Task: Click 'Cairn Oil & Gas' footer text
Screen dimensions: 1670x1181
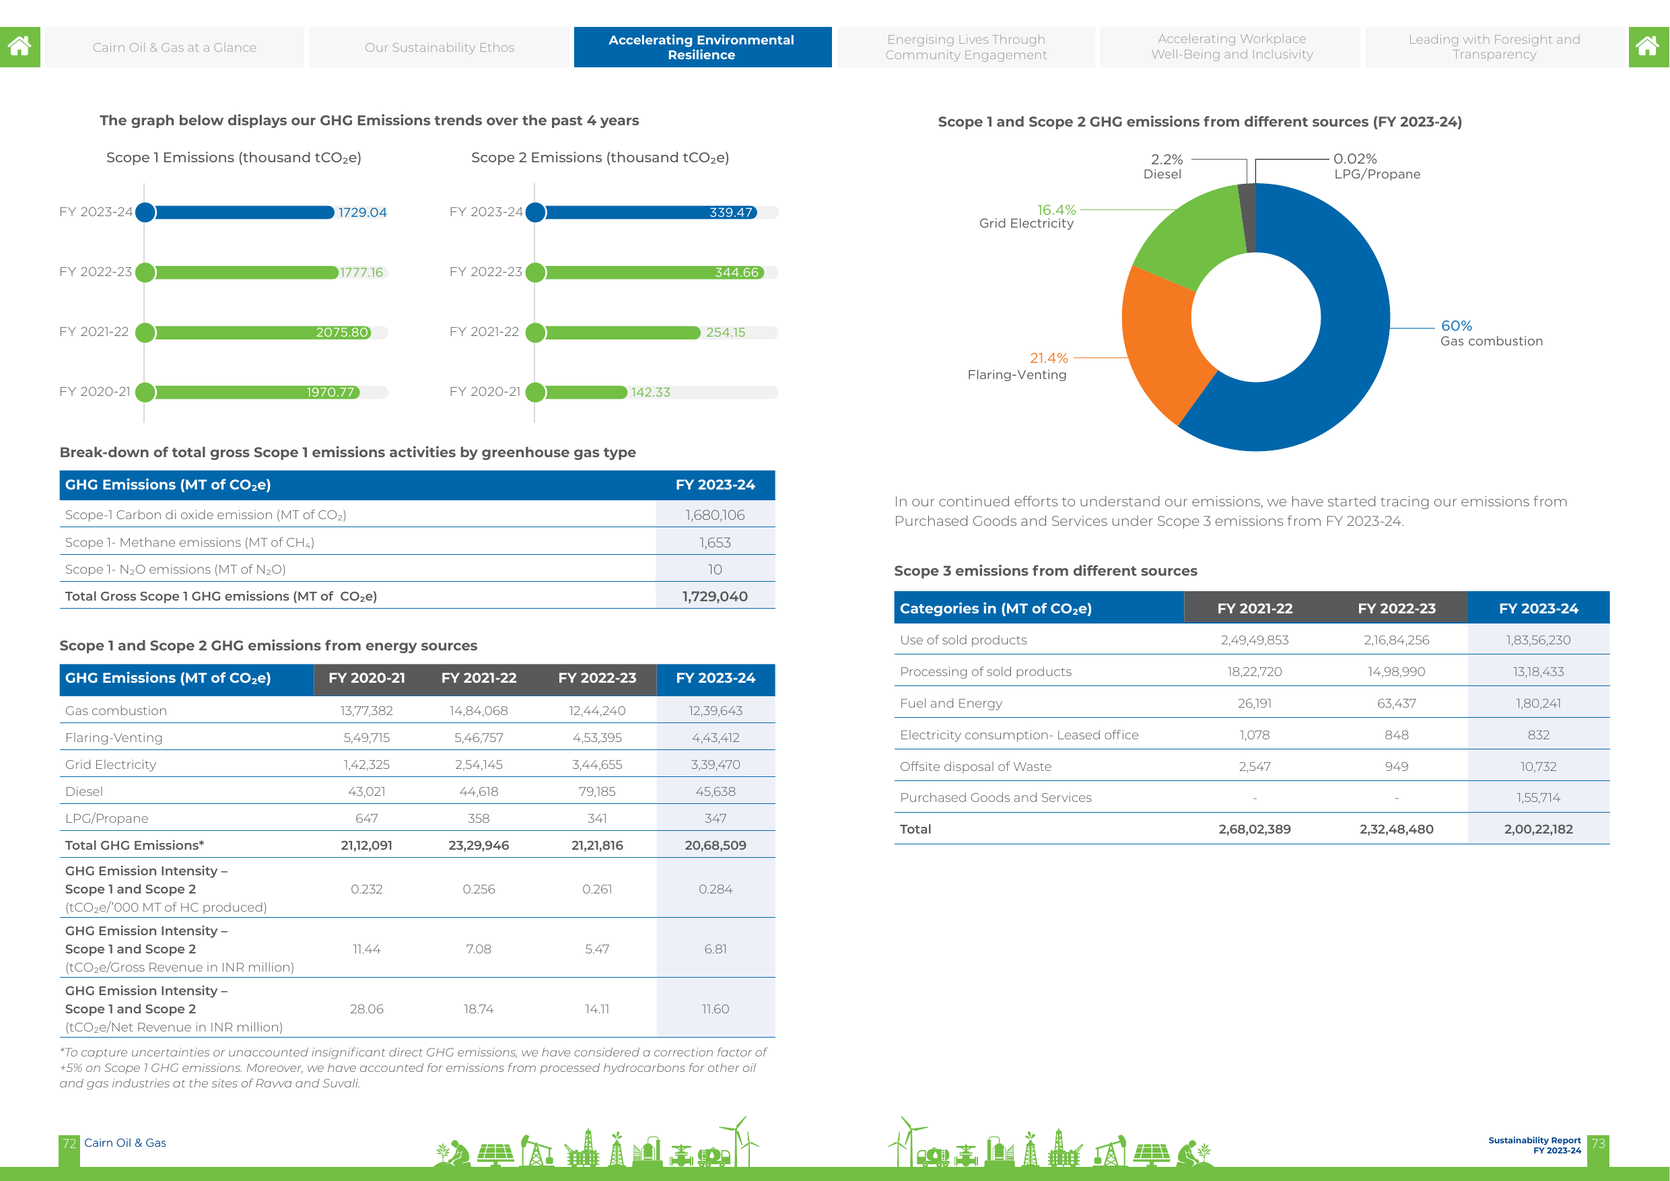Action: coord(125,1143)
